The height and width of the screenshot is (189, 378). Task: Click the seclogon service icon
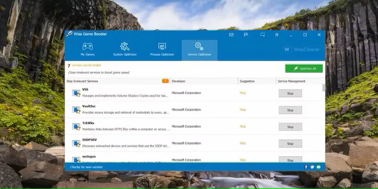pos(76,159)
